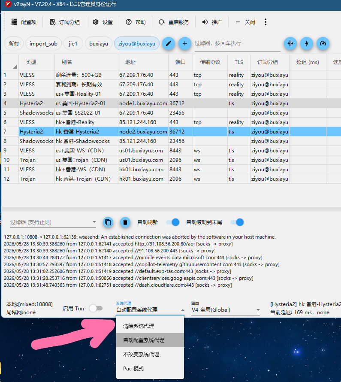Viewport: 341px width, 382px height.
Task: Click the copy log icon
Action: point(108,222)
